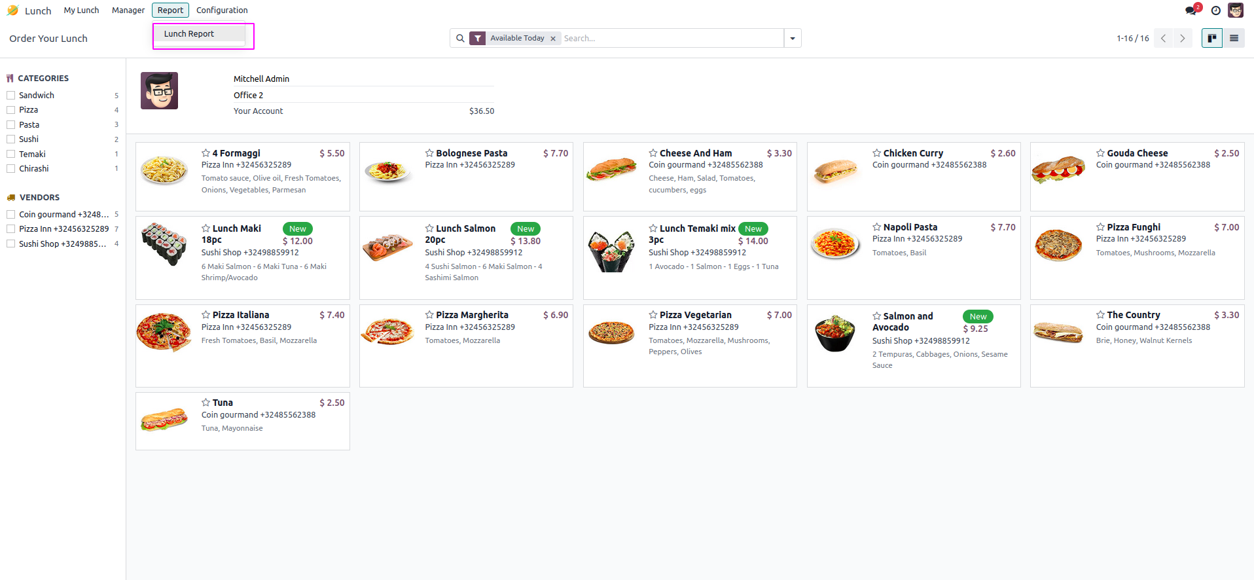Open the user avatar menu
Viewport: 1254px width, 580px height.
(x=1235, y=10)
